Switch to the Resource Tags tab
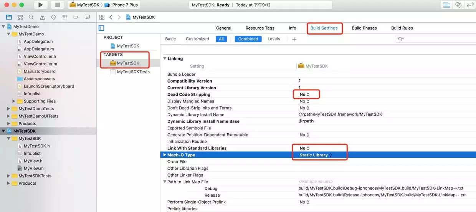The width and height of the screenshot is (476, 212). 260,28
